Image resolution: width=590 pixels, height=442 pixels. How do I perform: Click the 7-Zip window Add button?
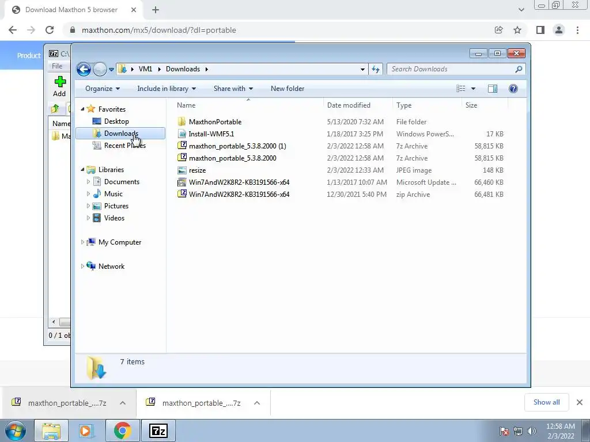(59, 86)
